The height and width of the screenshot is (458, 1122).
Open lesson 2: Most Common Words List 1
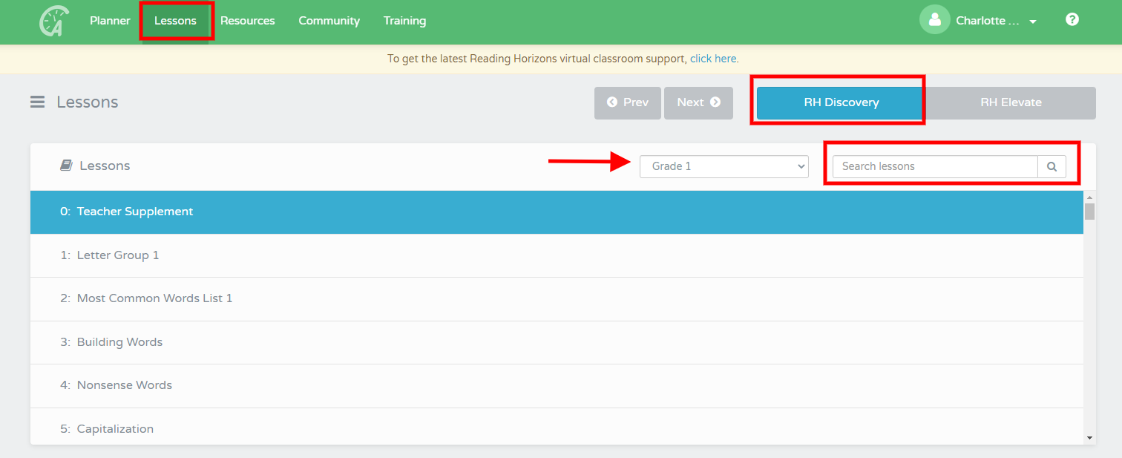(x=557, y=298)
